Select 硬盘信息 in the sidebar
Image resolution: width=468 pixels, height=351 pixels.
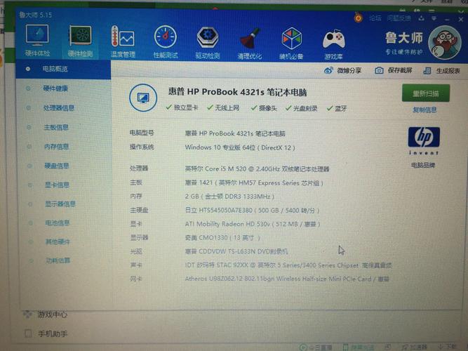click(x=57, y=166)
